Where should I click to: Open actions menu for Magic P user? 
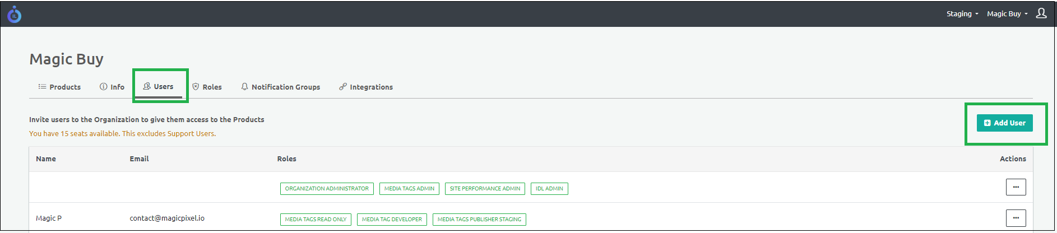[x=1016, y=218]
